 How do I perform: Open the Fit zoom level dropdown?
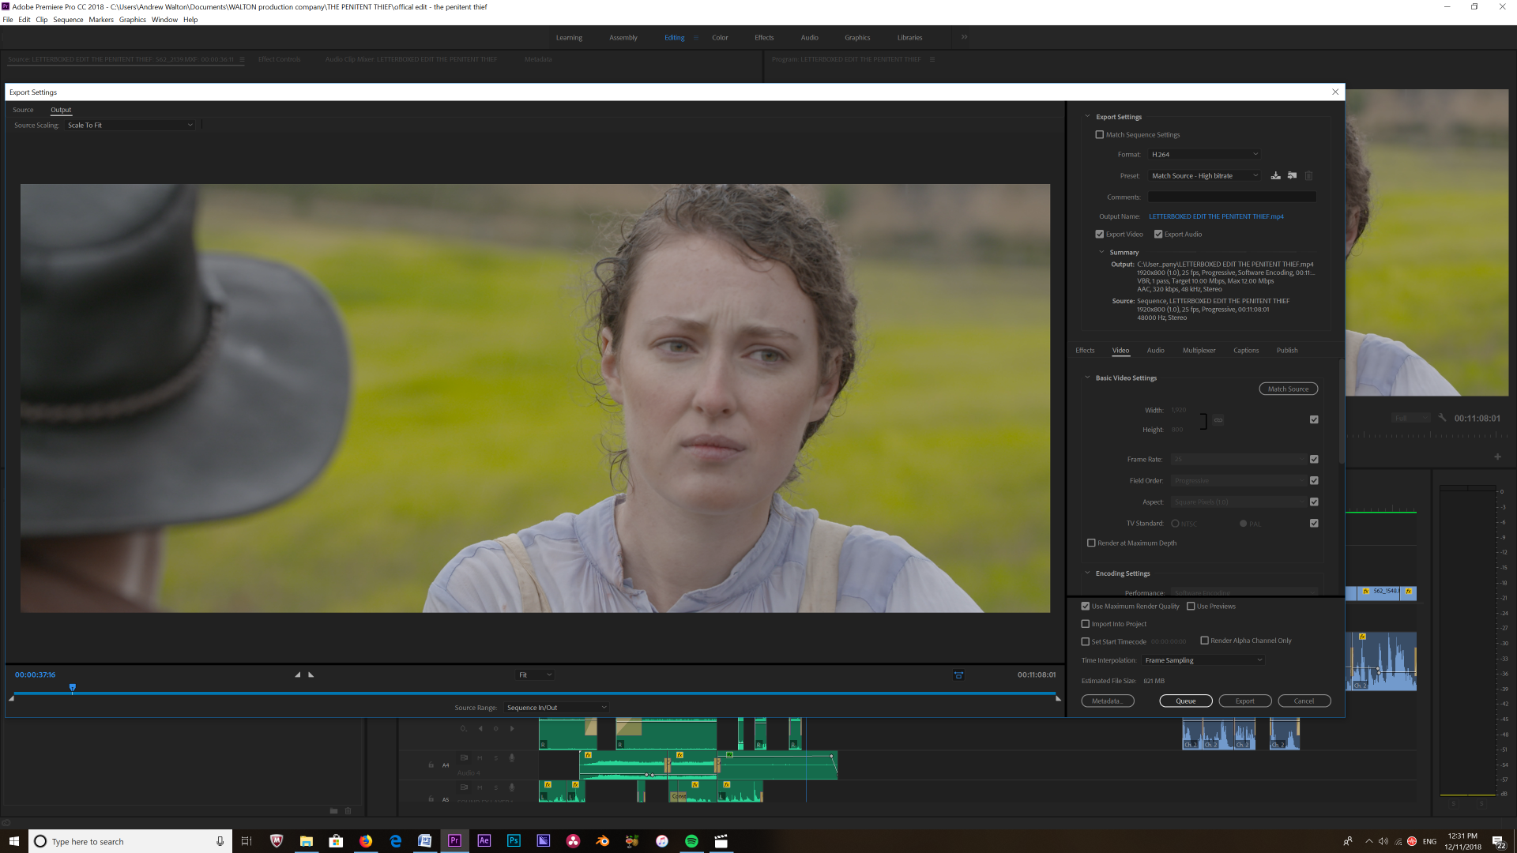coord(535,675)
